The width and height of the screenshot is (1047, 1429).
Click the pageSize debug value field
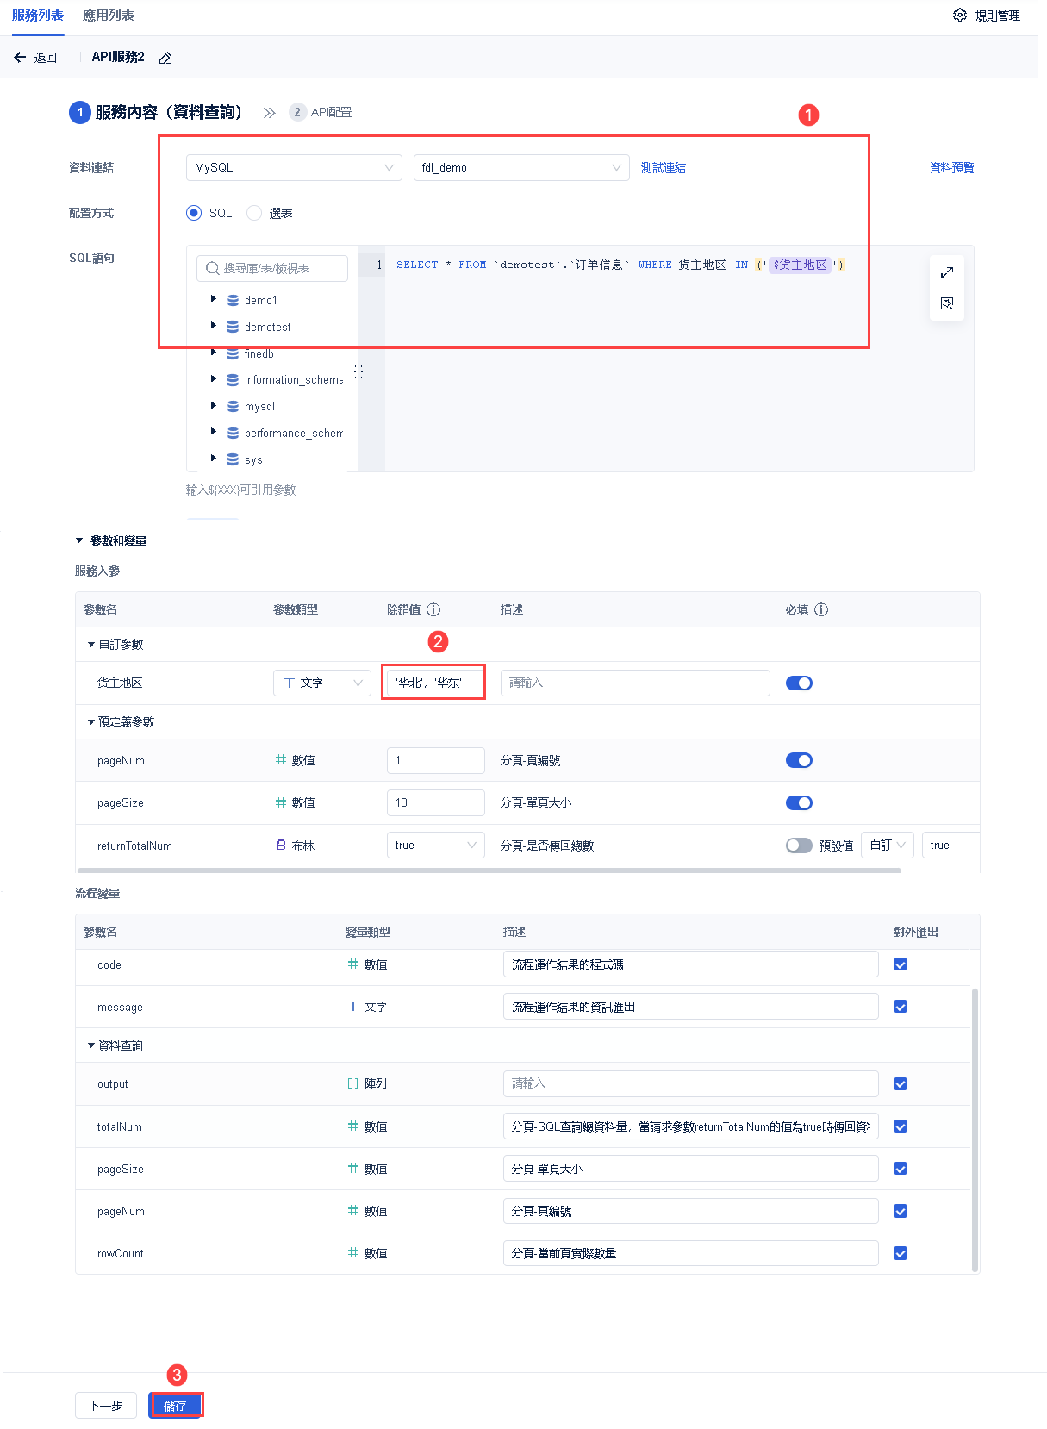435,802
